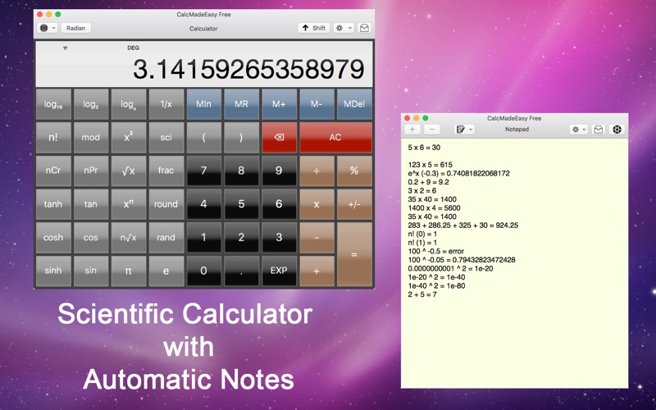Click the backspace delete key on calculator

279,137
